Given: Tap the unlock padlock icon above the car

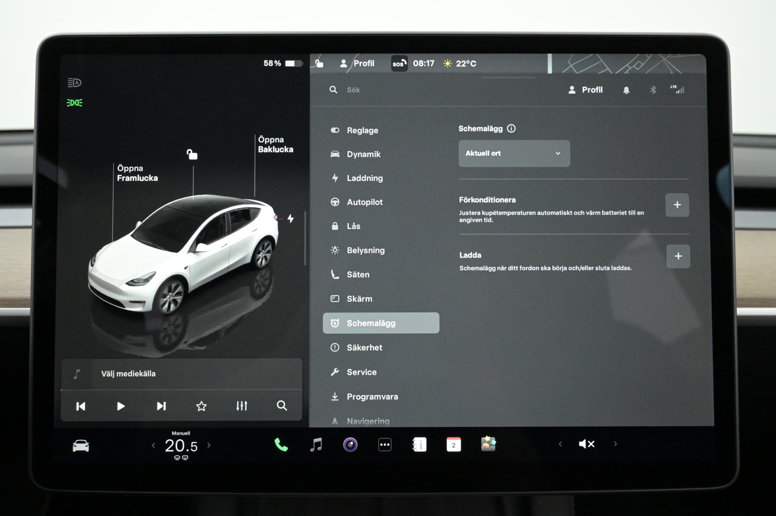Looking at the screenshot, I should click(192, 154).
